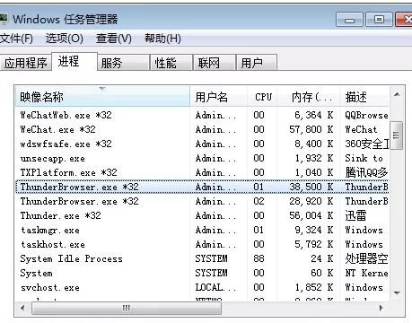Screen dimensions: 412x323
Task: Maximize the Task Manager window
Action: [379, 20]
